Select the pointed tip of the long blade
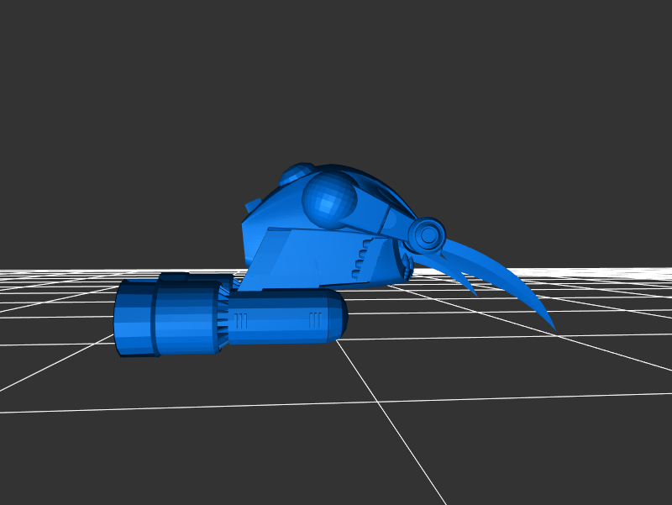This screenshot has width=672, height=505. [x=552, y=327]
